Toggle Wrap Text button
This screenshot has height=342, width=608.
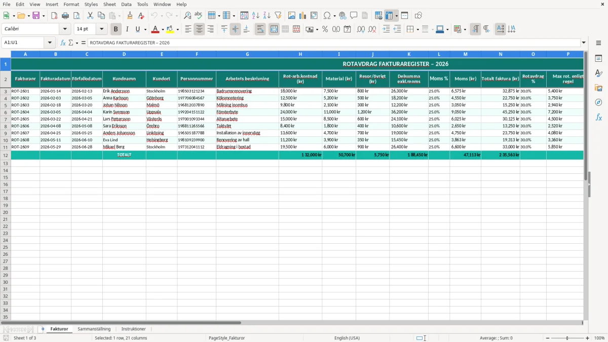pos(260,29)
